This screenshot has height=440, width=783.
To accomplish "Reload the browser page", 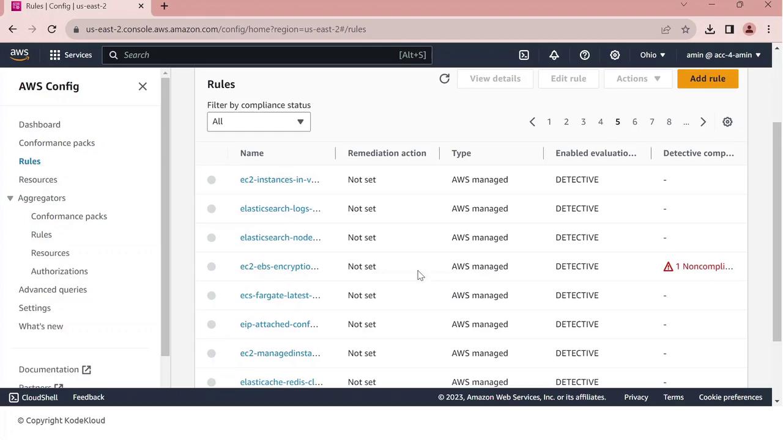I will tap(52, 29).
